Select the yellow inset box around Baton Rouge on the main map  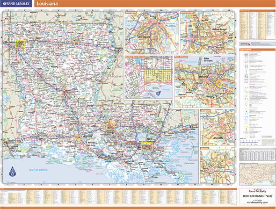pos(111,126)
